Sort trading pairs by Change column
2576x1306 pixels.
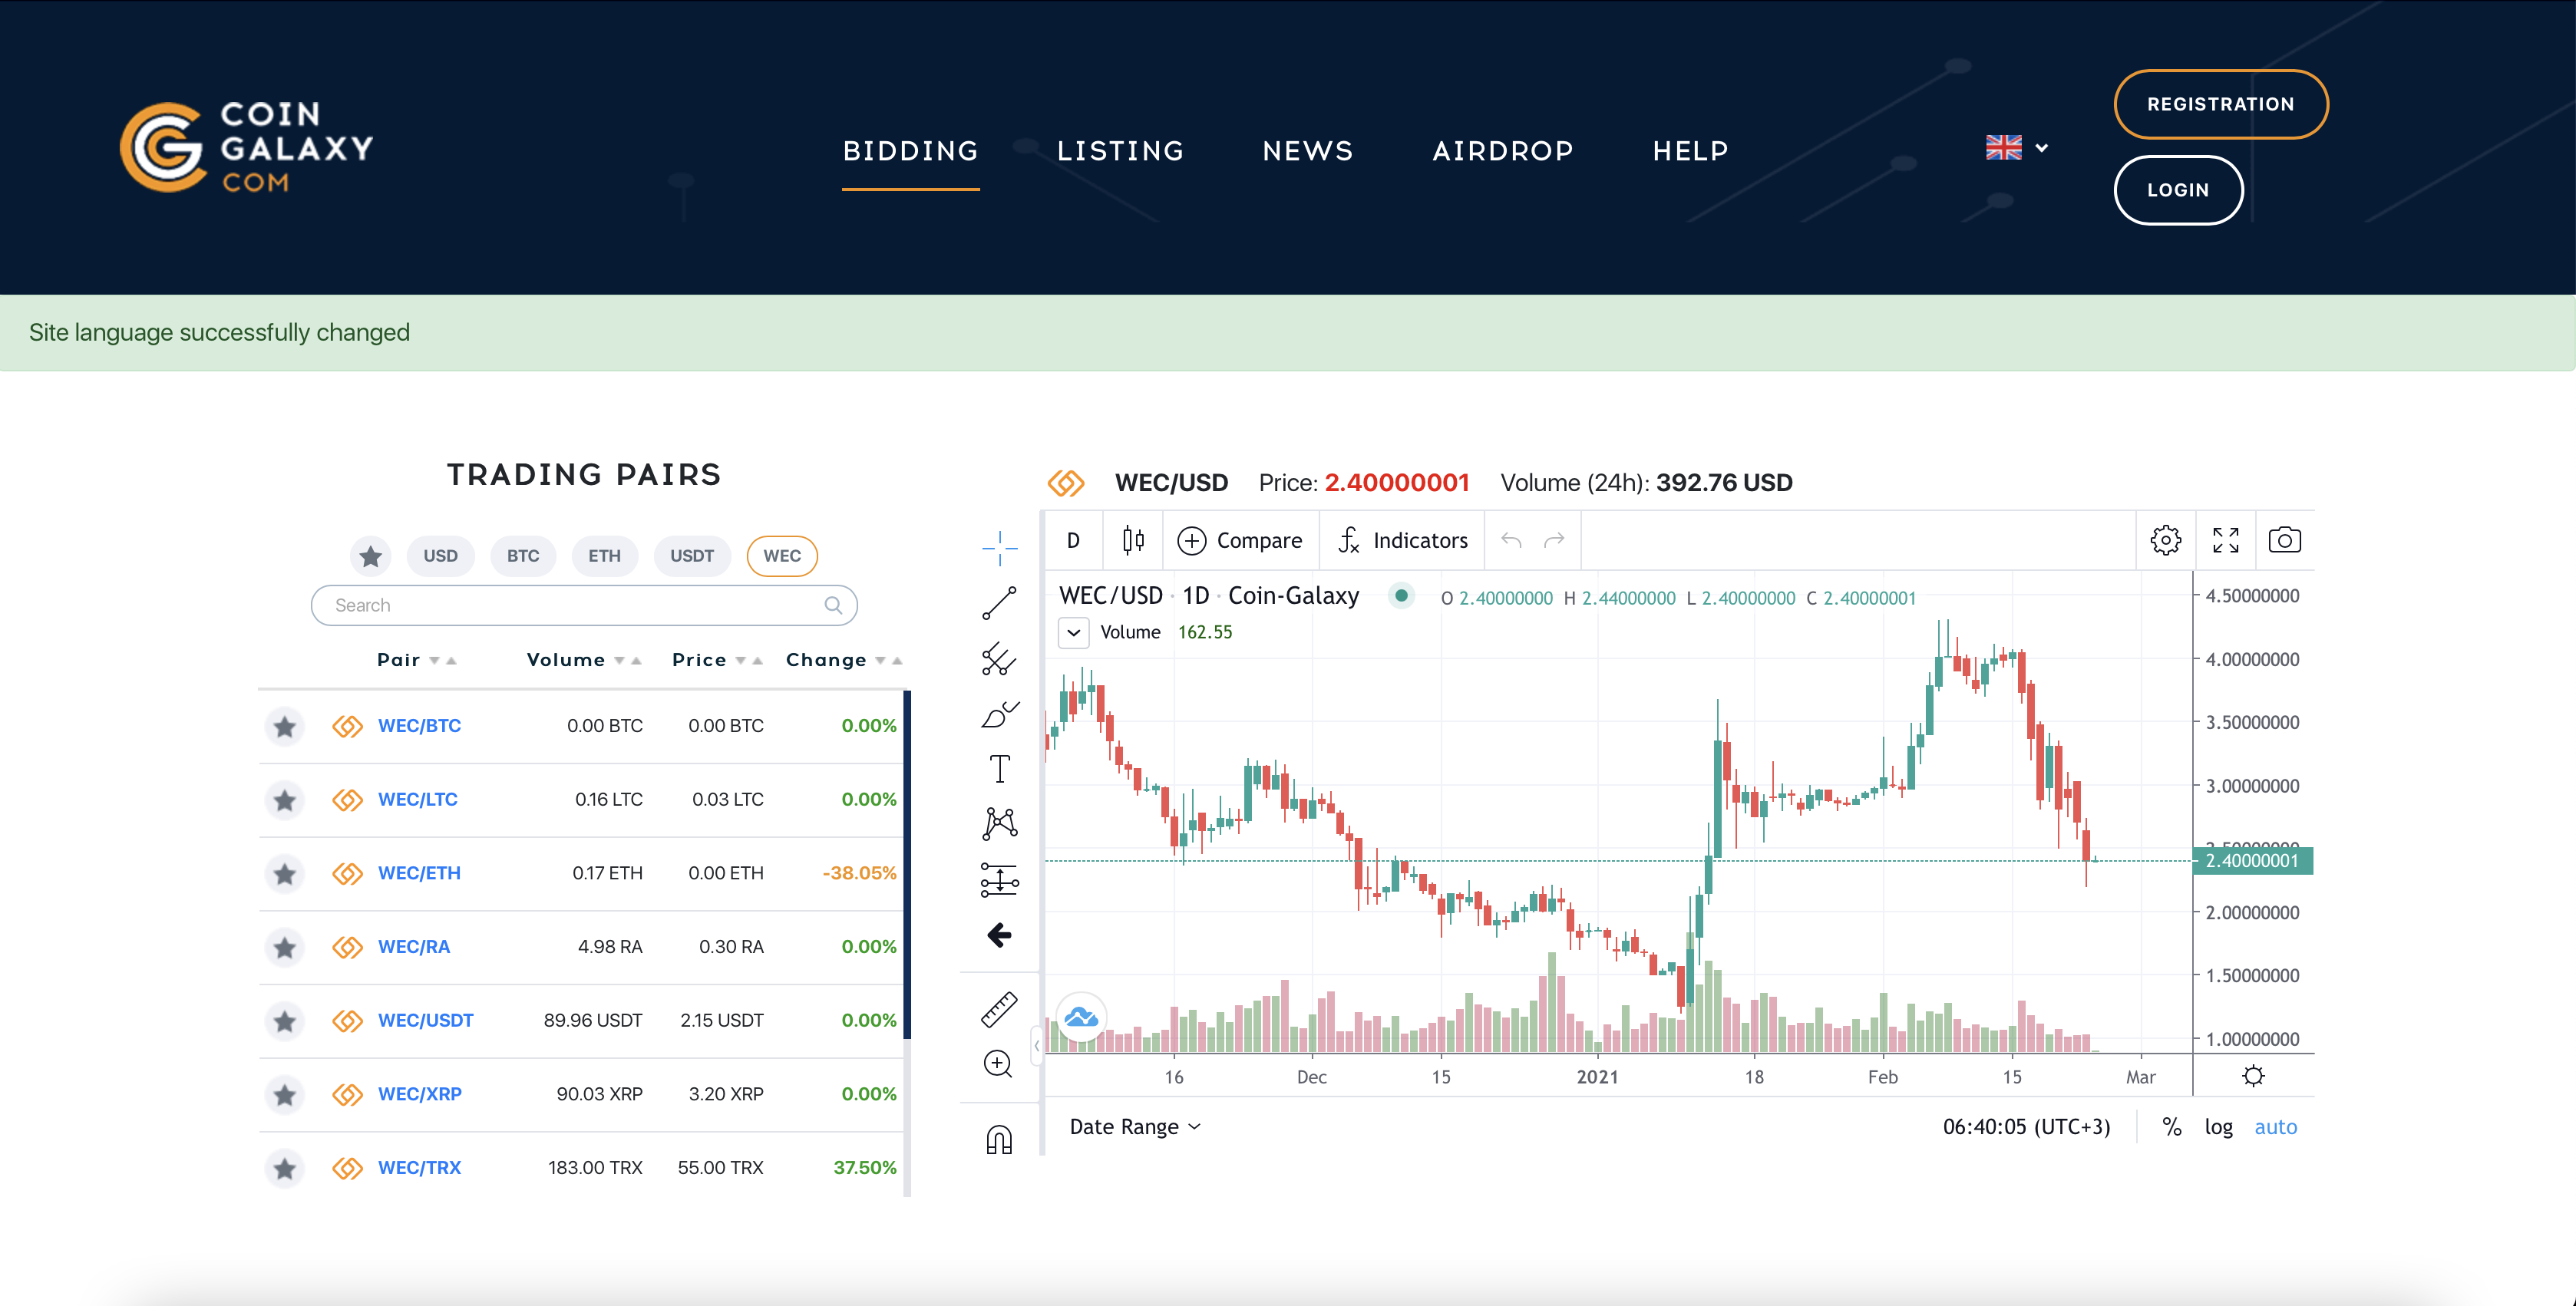[x=844, y=660]
